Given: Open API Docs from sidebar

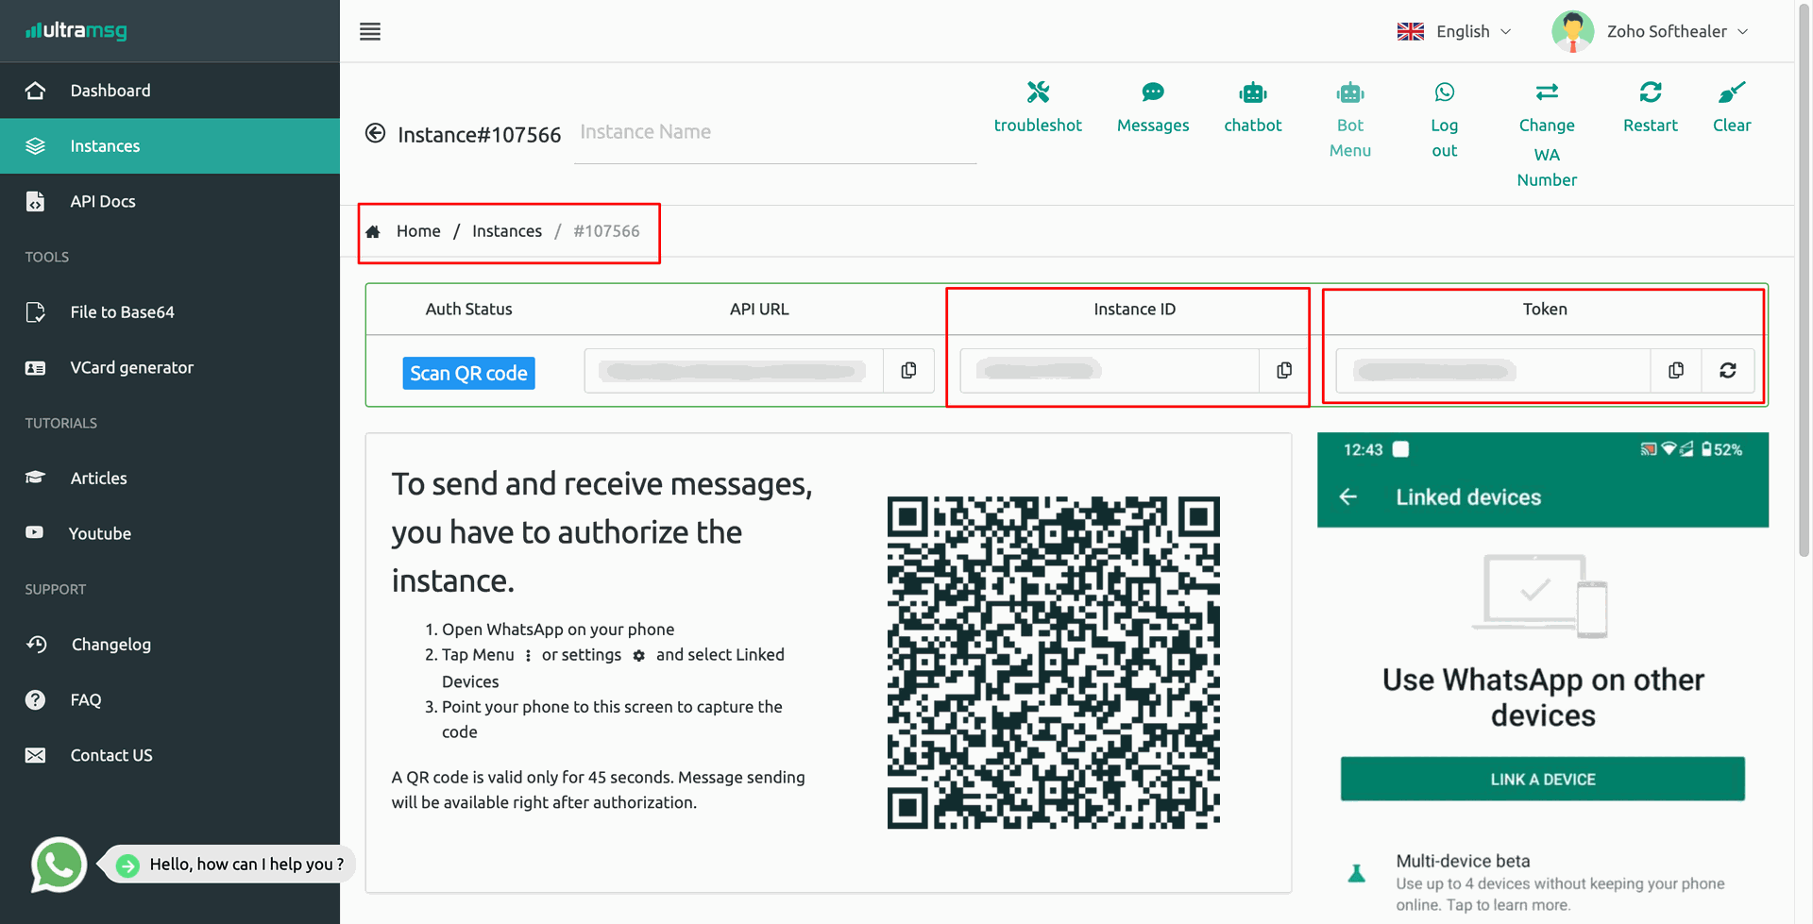Looking at the screenshot, I should coord(170,201).
